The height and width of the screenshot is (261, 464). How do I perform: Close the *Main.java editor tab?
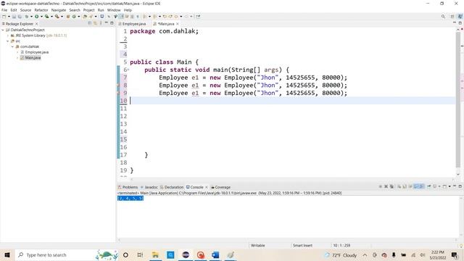(178, 24)
